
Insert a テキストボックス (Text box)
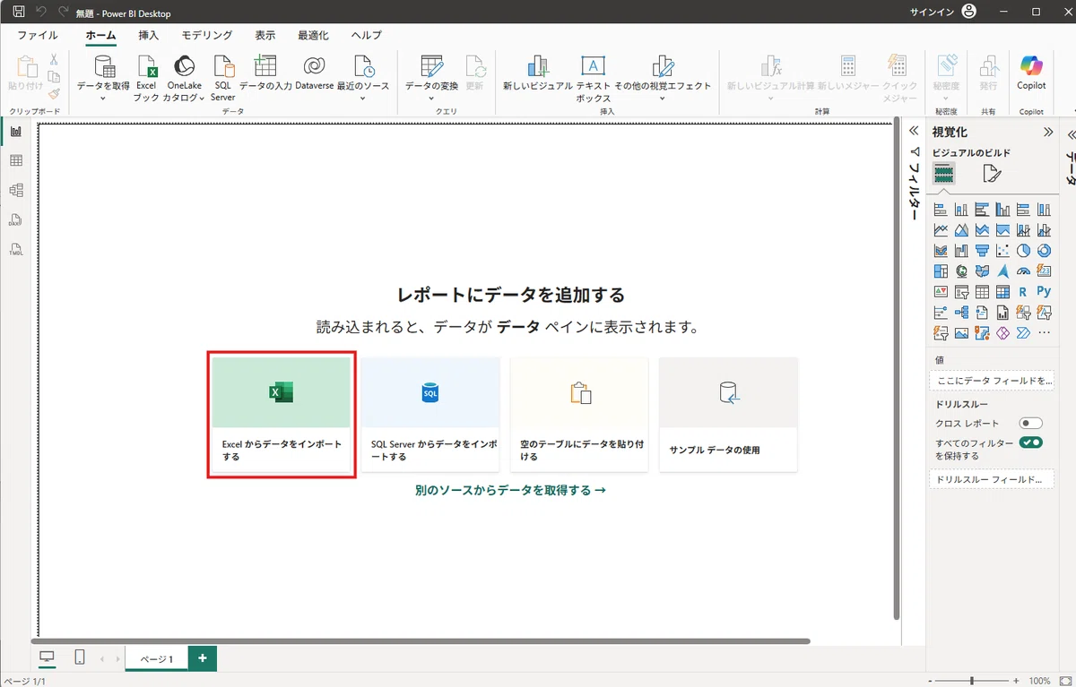(x=593, y=78)
